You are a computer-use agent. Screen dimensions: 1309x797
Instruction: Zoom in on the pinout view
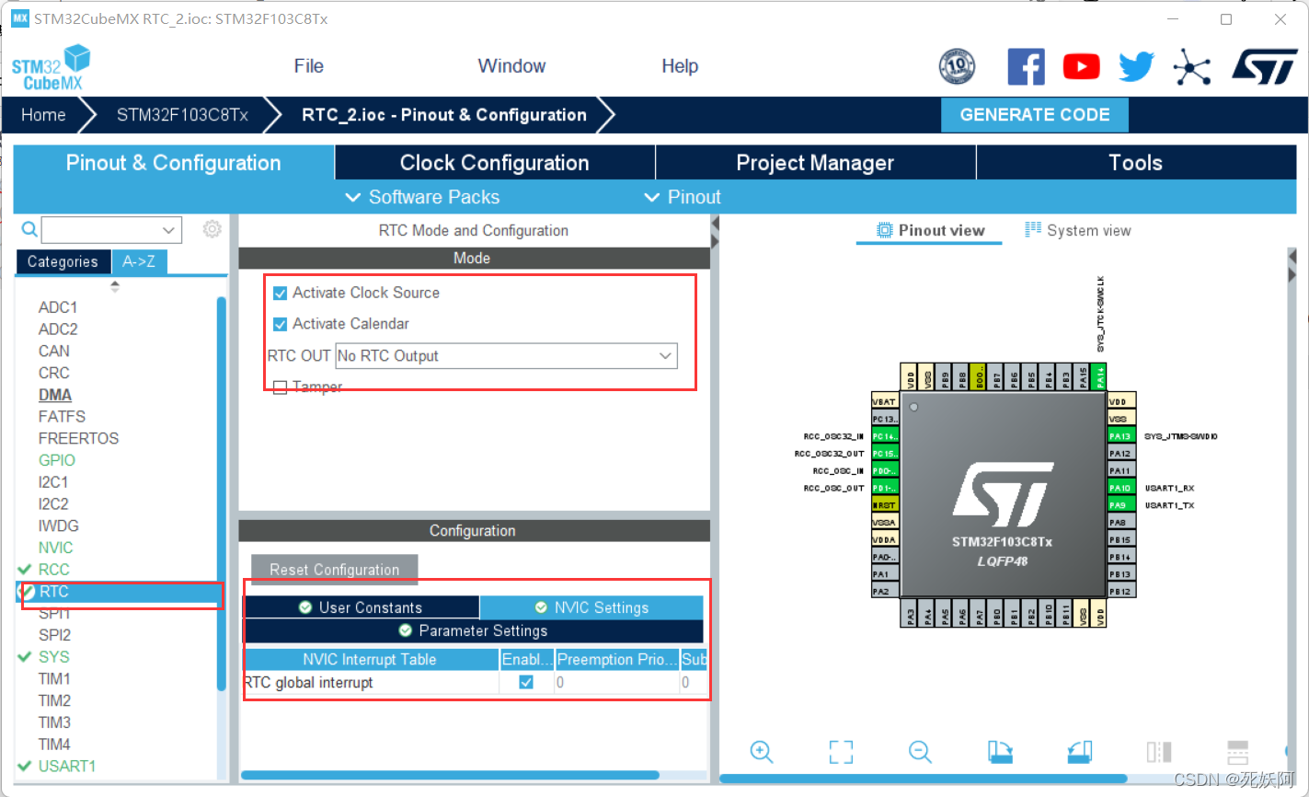coord(762,751)
